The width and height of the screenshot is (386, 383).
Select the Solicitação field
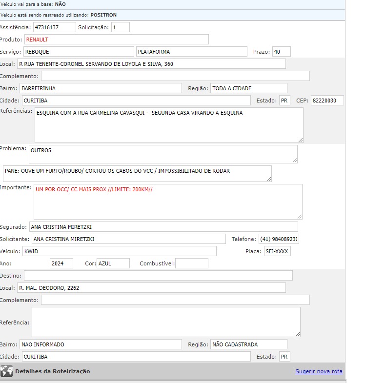coord(120,27)
